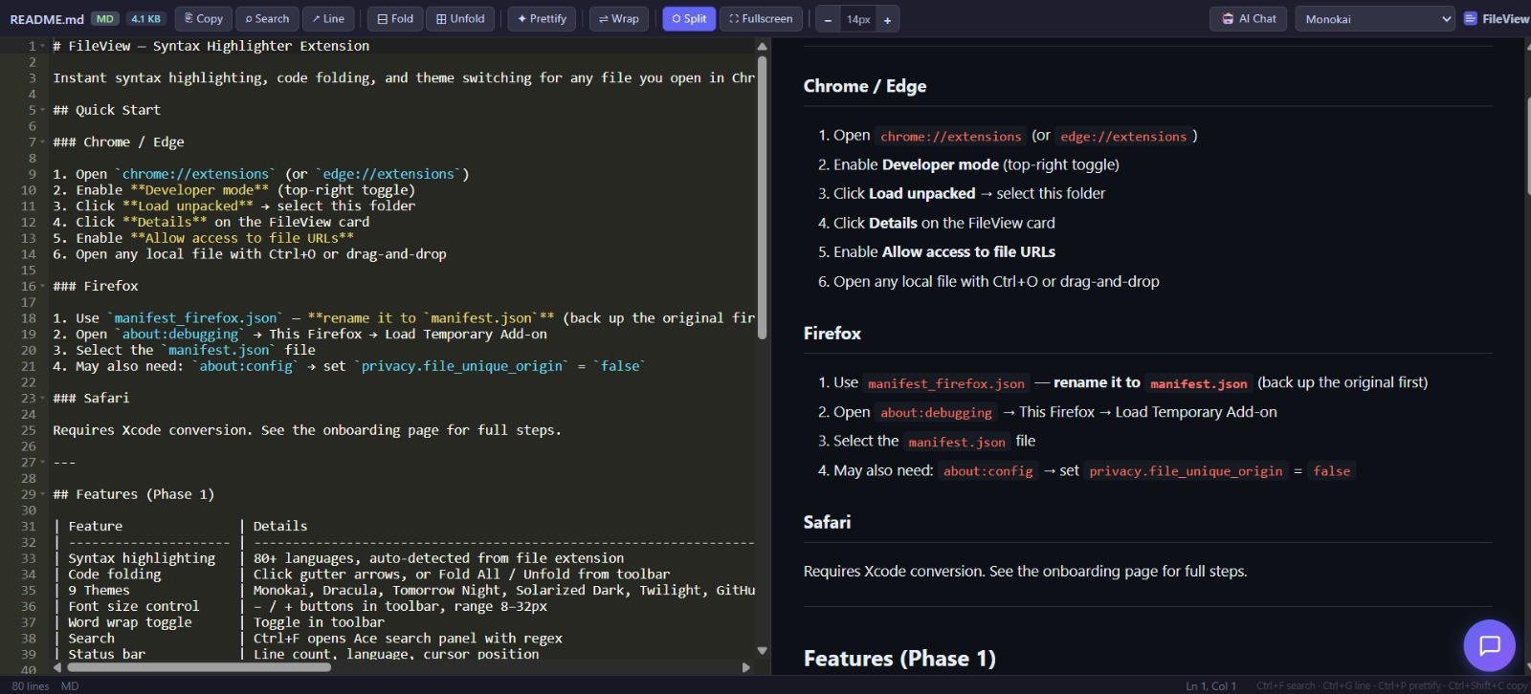Switch to Fullscreen mode
The width and height of the screenshot is (1531, 694).
click(x=761, y=18)
